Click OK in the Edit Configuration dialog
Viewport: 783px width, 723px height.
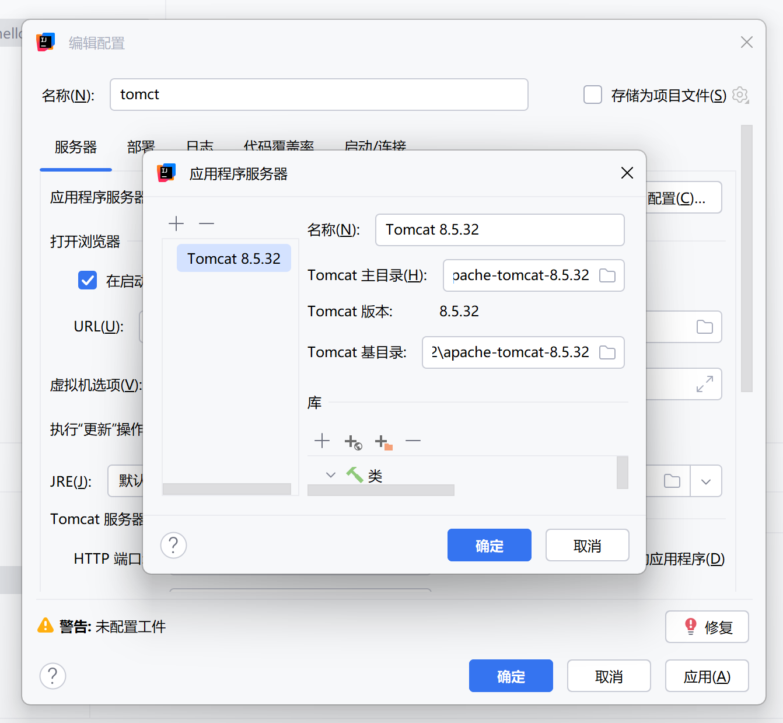pyautogui.click(x=511, y=676)
